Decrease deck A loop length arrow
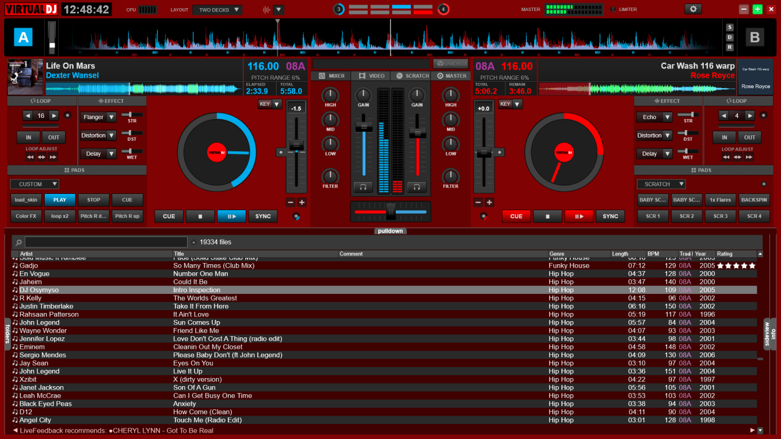 point(28,116)
